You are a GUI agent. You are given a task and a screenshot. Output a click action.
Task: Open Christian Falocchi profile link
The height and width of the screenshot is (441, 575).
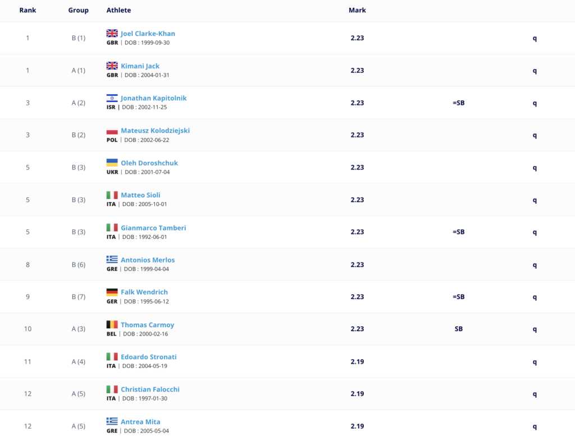(150, 389)
